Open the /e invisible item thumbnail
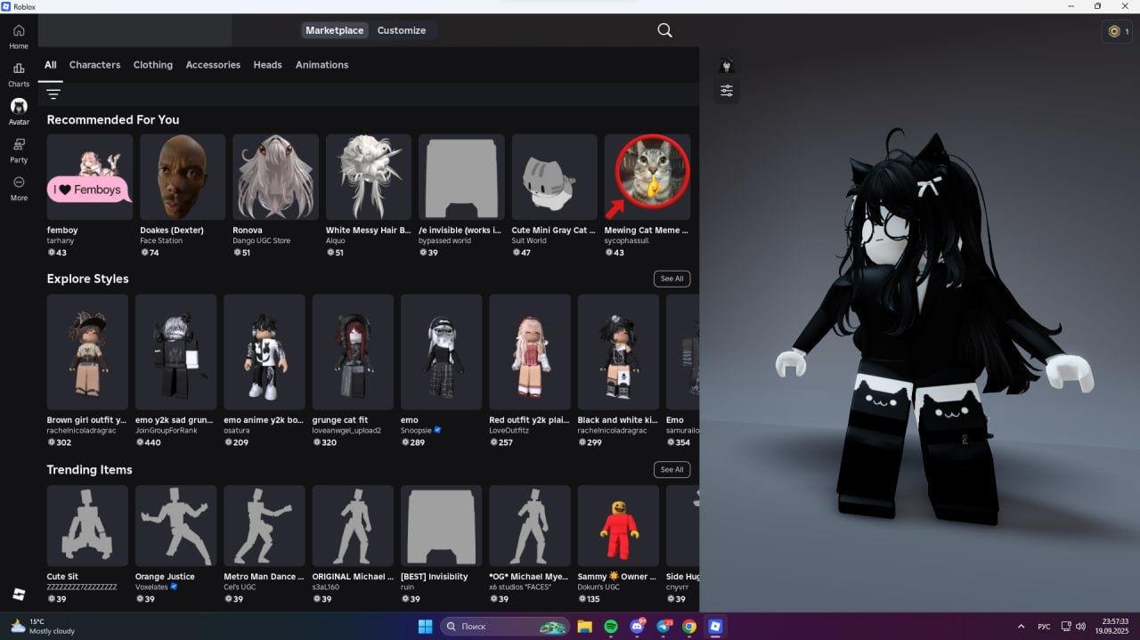 pos(461,177)
